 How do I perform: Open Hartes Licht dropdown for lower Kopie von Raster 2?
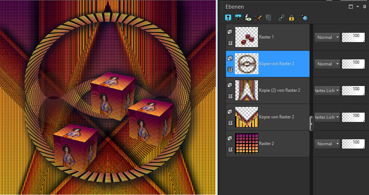(x=327, y=117)
